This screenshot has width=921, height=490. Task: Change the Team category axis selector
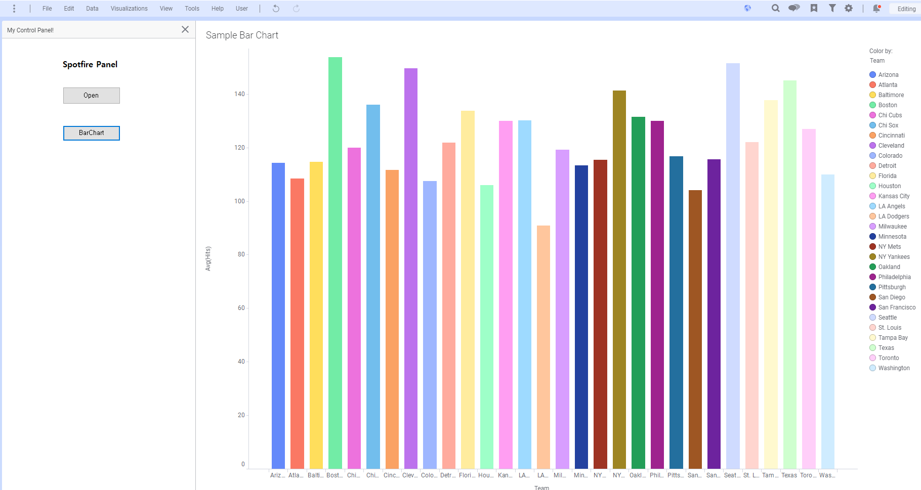point(541,487)
